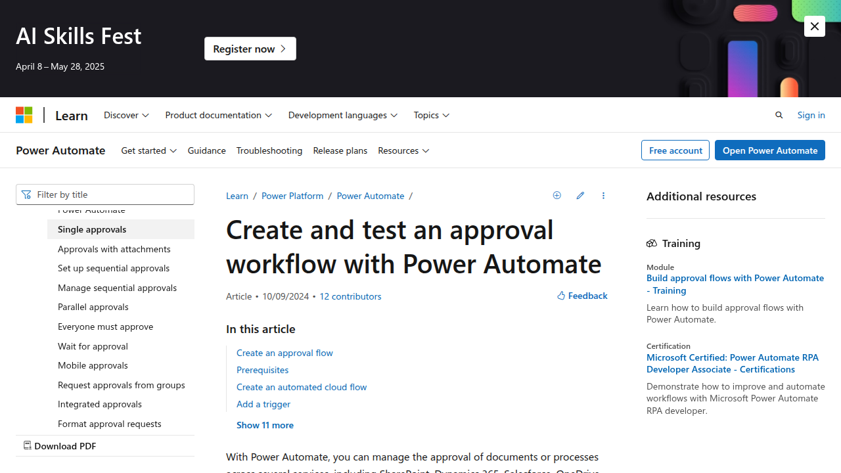
Task: Open the Troubleshooting menu item
Action: [x=269, y=150]
